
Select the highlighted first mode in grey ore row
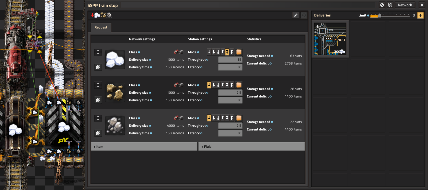pos(209,118)
